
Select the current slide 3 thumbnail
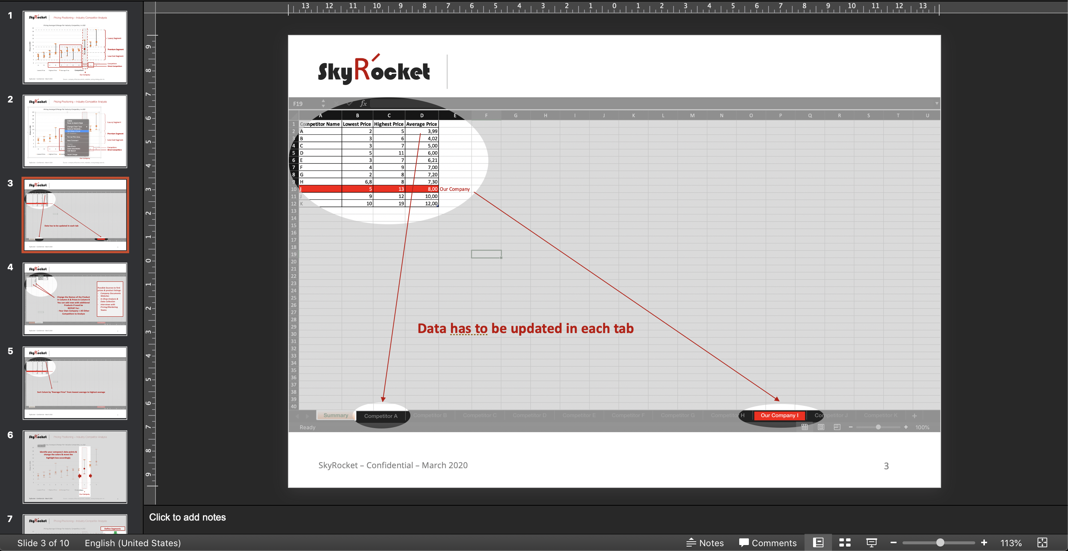click(x=75, y=215)
